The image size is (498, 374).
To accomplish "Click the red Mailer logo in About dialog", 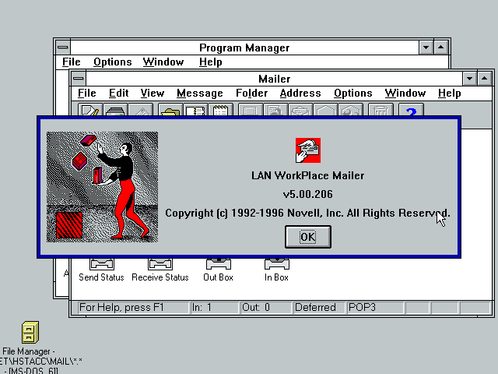I will (x=308, y=150).
